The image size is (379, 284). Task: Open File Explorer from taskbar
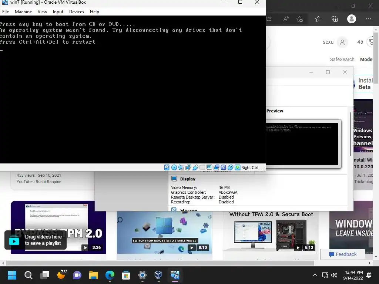click(94, 275)
